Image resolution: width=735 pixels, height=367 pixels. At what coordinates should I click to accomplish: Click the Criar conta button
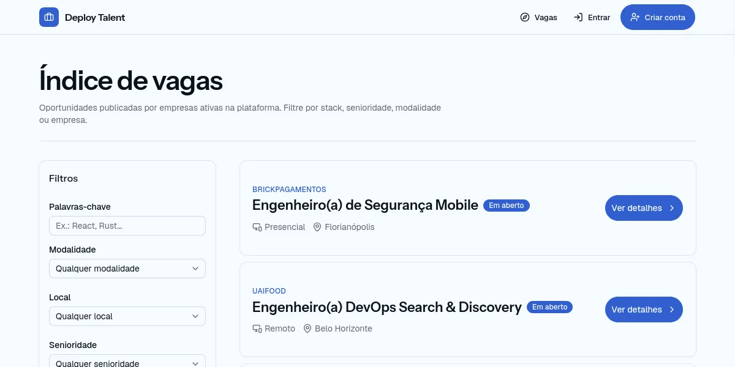tap(658, 17)
